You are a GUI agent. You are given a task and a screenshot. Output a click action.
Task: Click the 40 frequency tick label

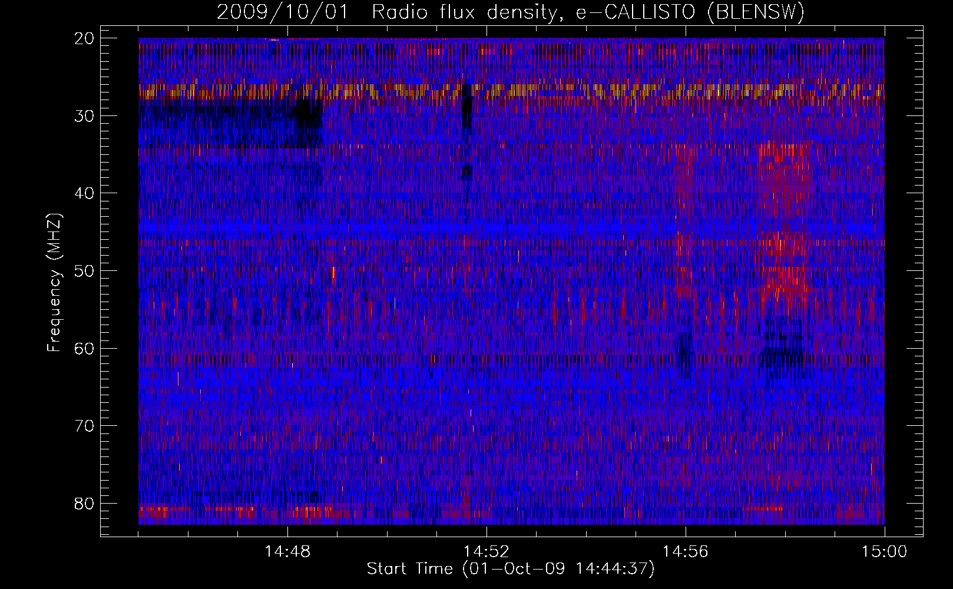[x=85, y=193]
